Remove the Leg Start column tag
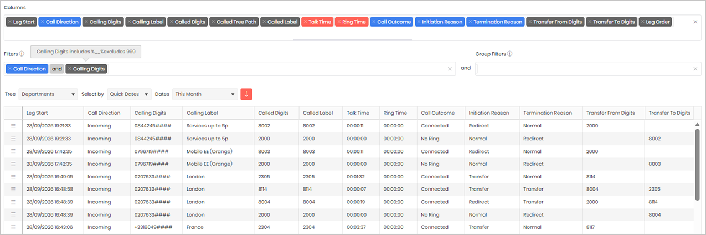706x235 pixels. click(x=10, y=22)
